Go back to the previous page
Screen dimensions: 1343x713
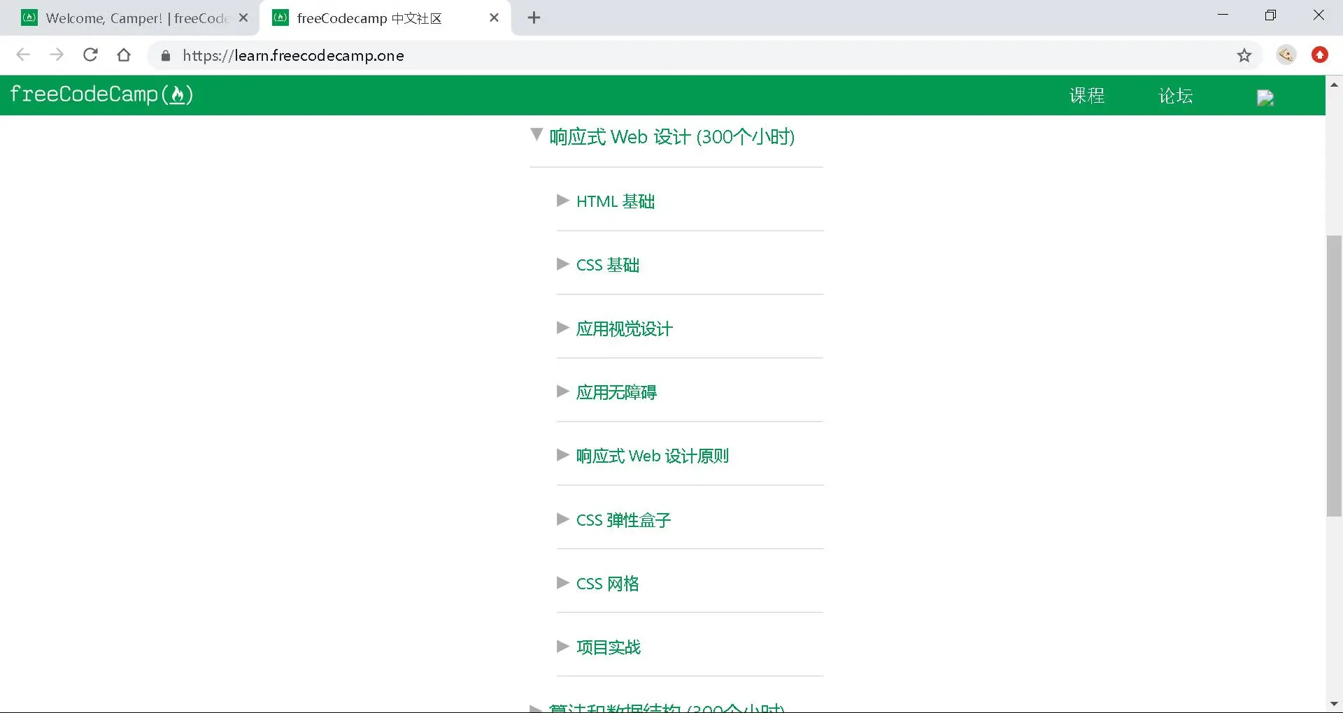(x=23, y=55)
